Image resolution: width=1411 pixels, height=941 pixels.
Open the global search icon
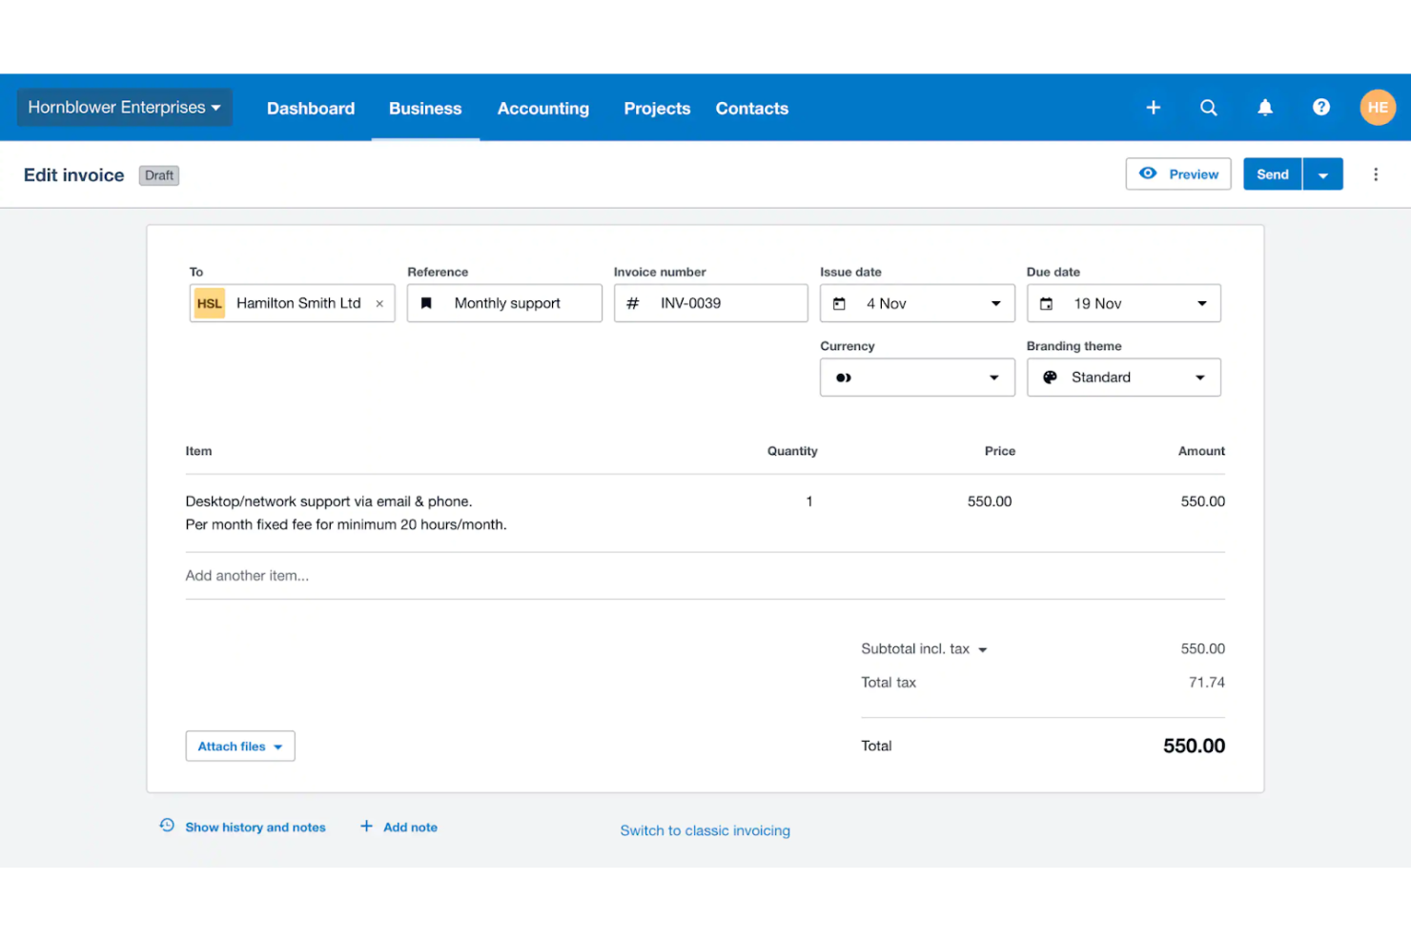(x=1208, y=108)
